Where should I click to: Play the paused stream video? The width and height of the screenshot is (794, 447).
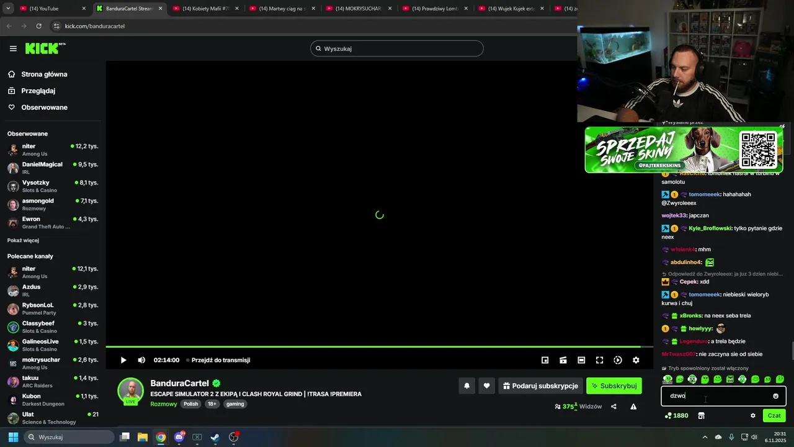click(123, 360)
